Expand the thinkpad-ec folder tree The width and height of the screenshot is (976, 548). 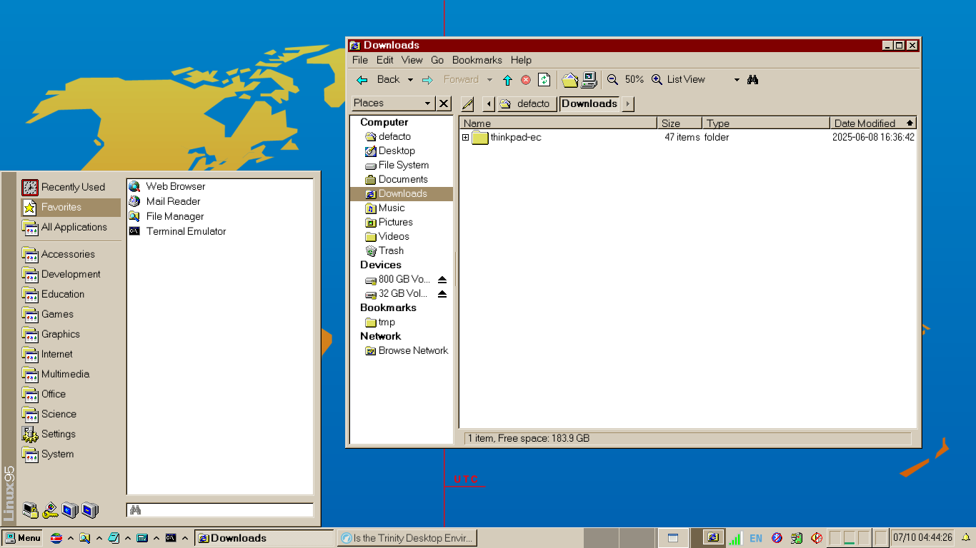coord(465,138)
